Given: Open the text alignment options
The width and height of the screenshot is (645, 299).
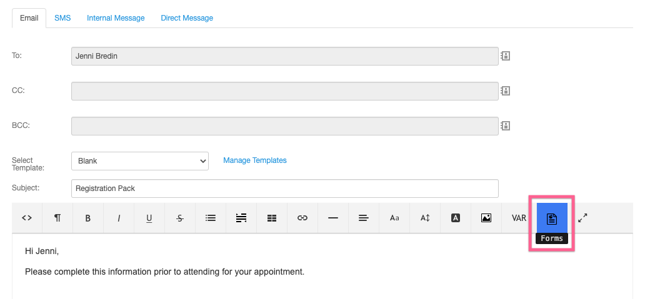Looking at the screenshot, I should pyautogui.click(x=364, y=218).
